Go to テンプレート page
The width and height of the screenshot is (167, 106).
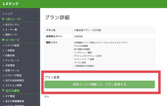pos(12,60)
